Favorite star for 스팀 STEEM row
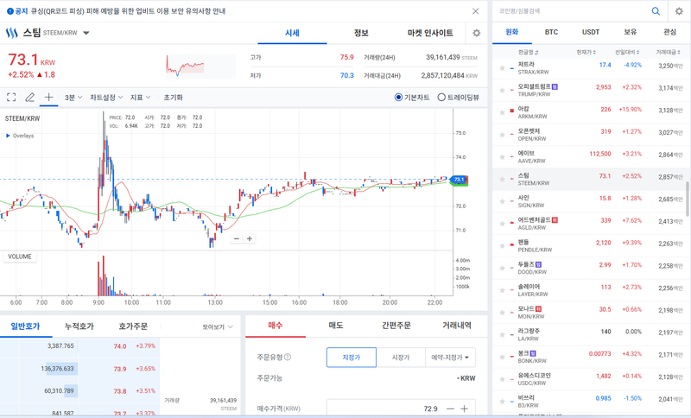This screenshot has height=418, width=691. (502, 180)
